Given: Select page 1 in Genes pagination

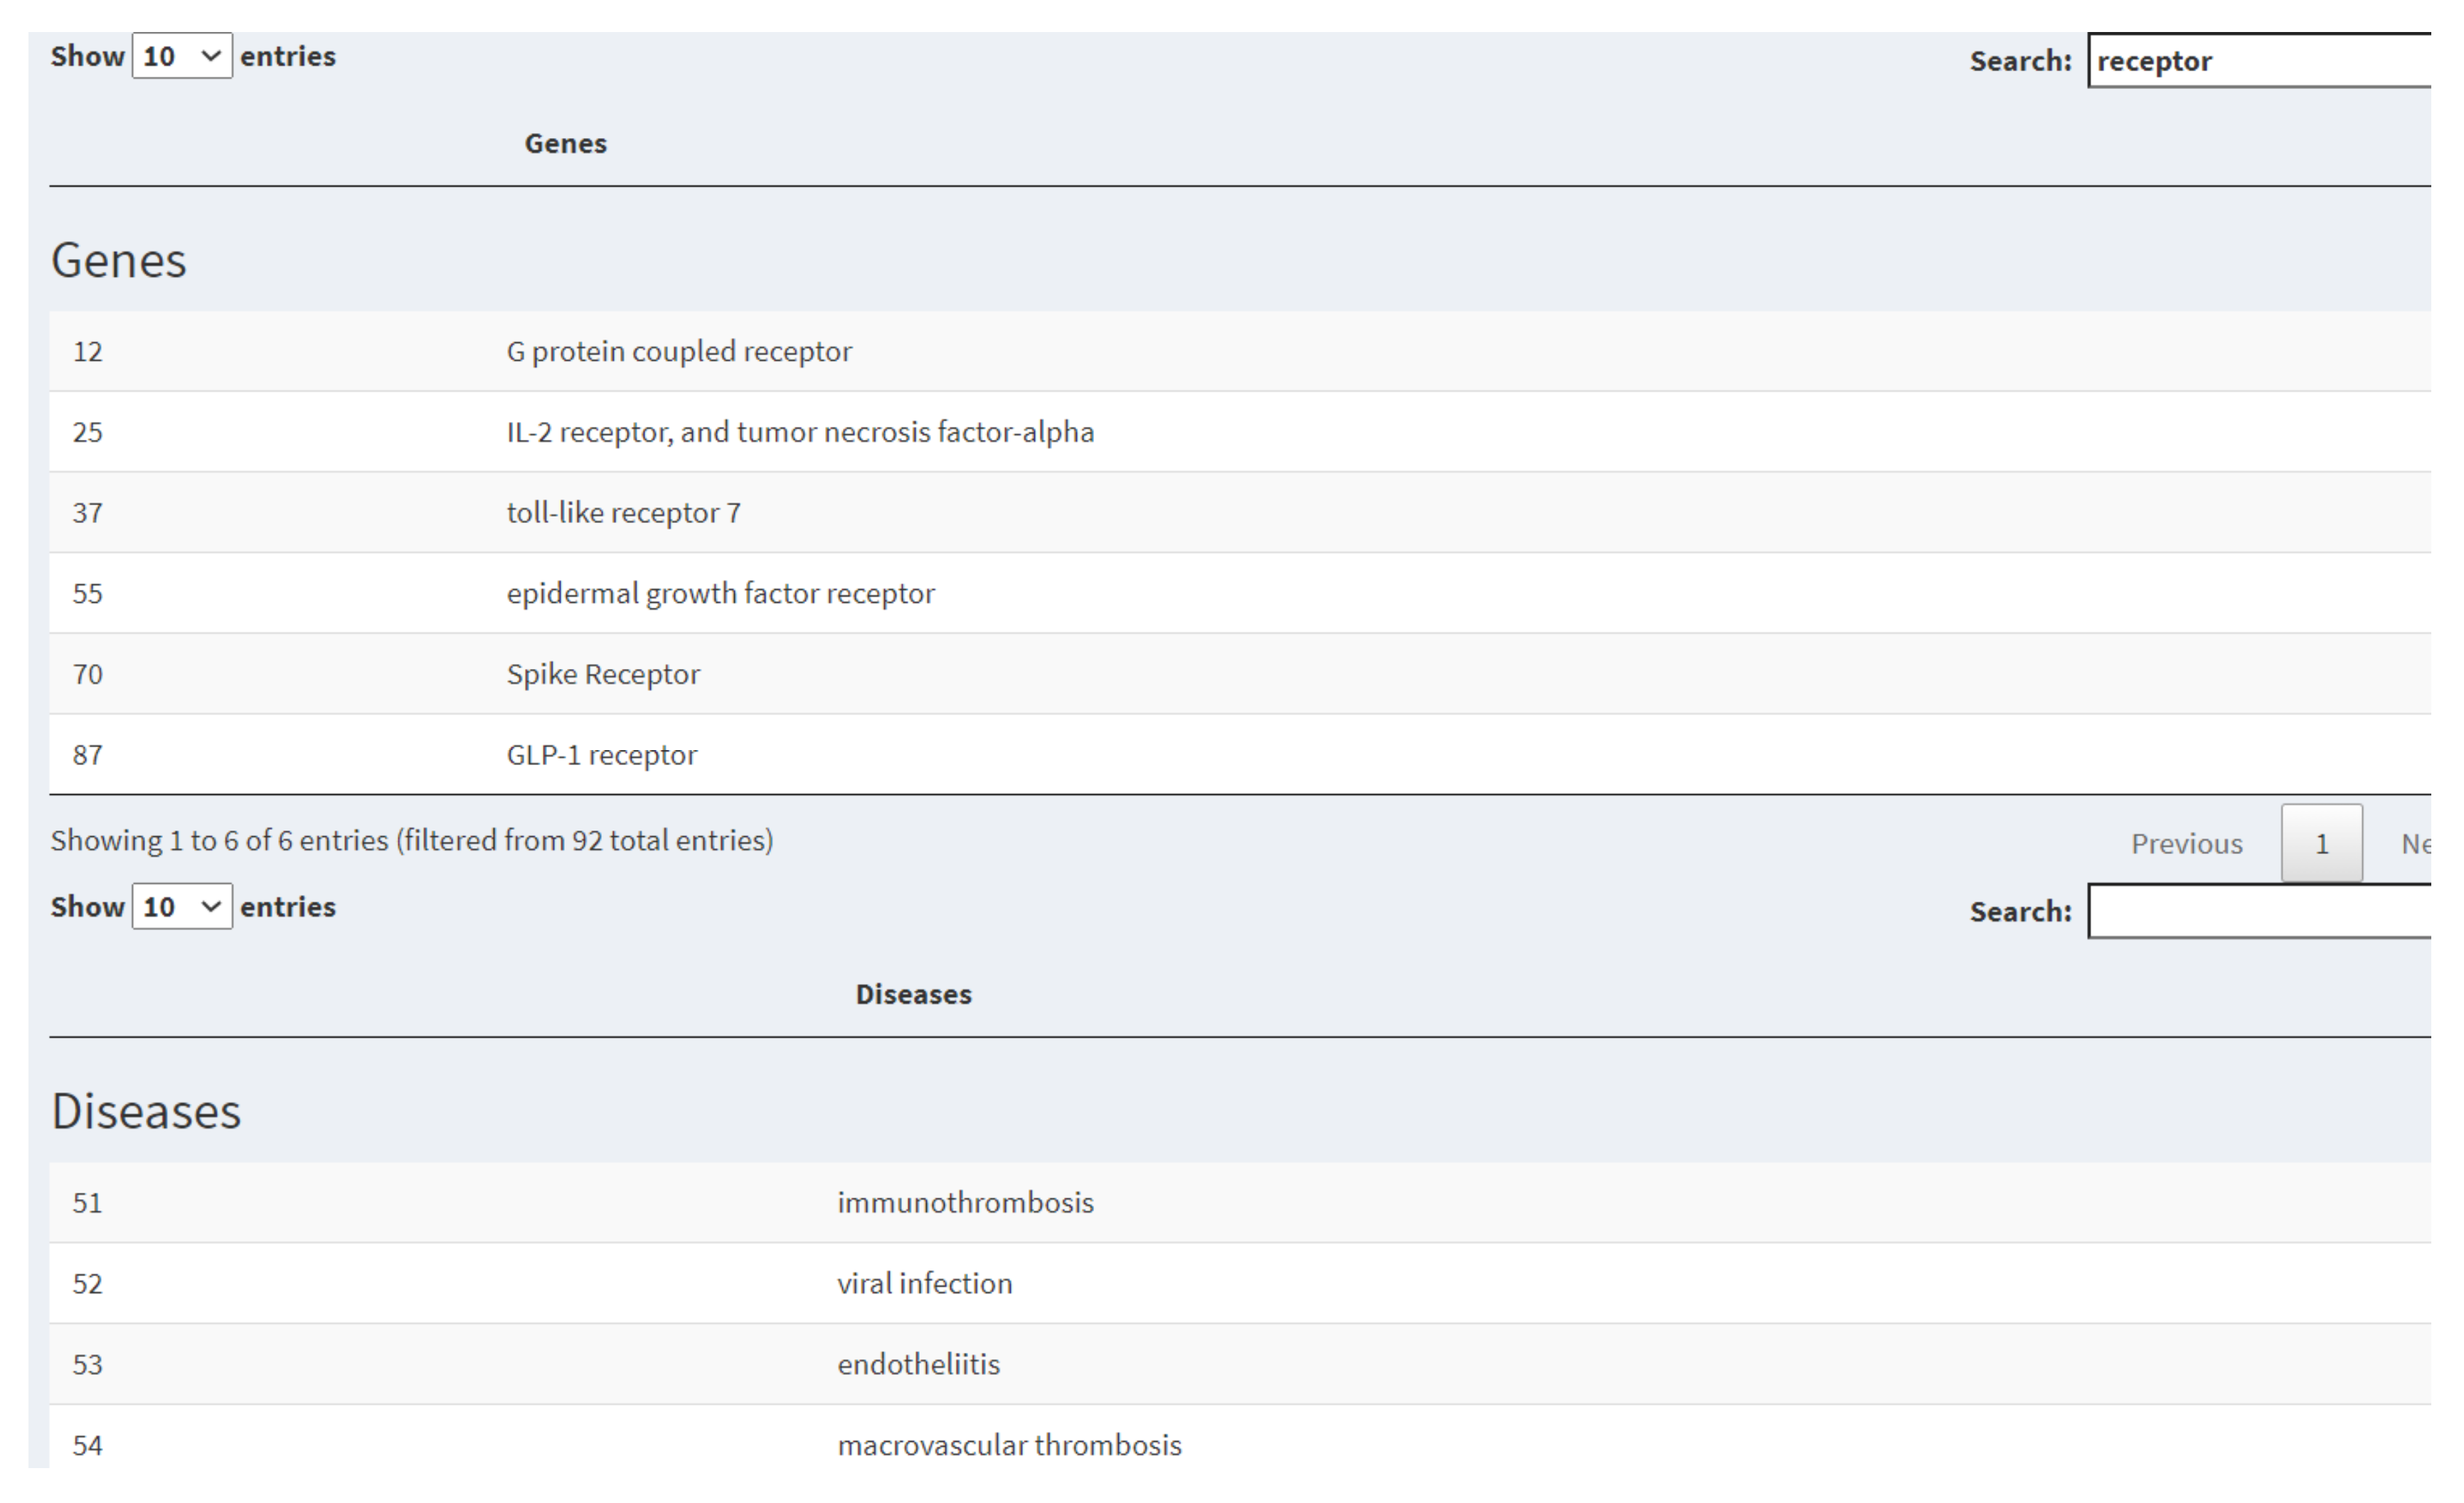Looking at the screenshot, I should 2321,843.
